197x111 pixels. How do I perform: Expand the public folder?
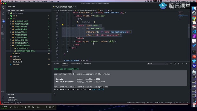9,16
